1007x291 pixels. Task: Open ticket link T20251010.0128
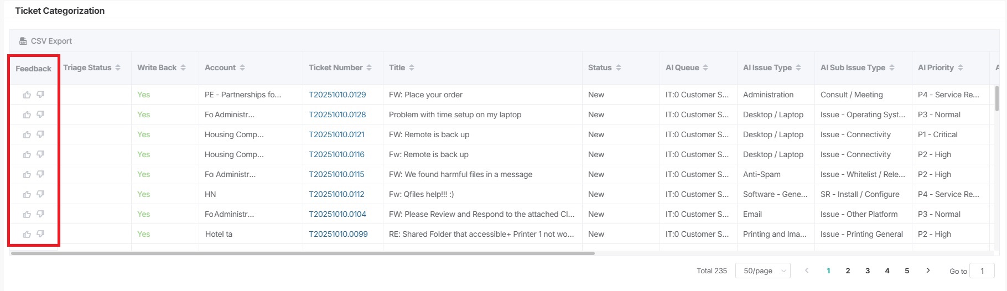tap(338, 115)
